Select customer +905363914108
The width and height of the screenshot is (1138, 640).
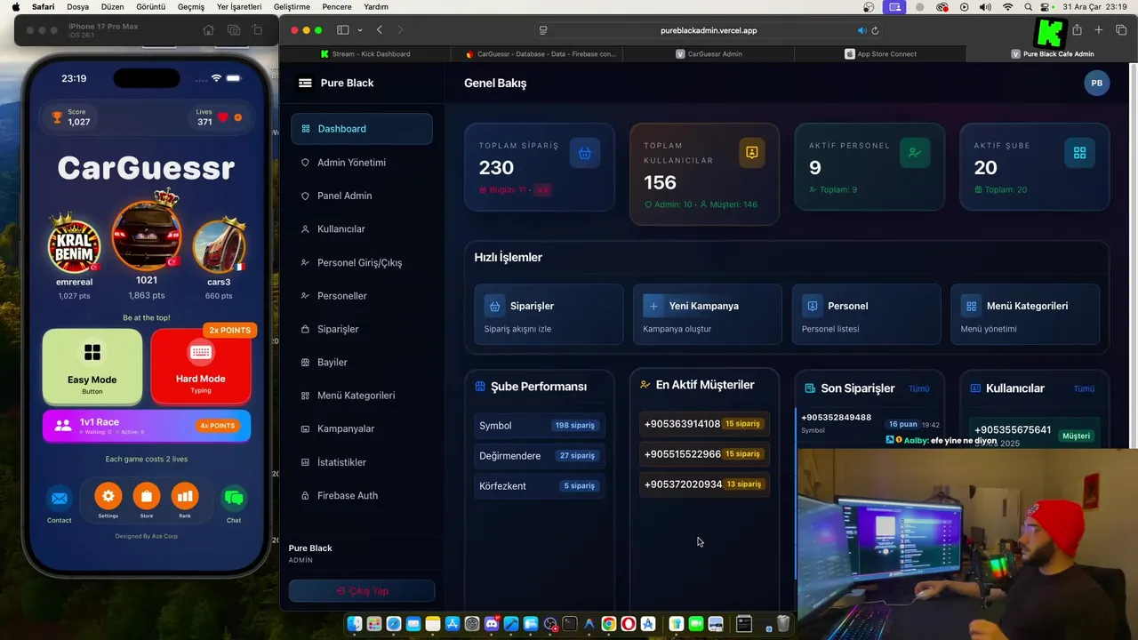pyautogui.click(x=704, y=424)
